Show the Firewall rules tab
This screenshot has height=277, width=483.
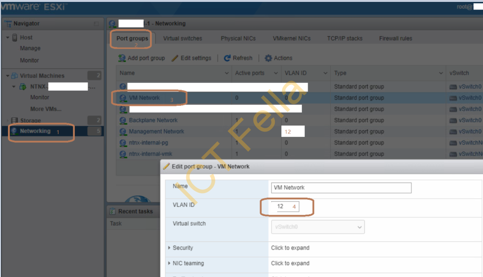tap(395, 39)
